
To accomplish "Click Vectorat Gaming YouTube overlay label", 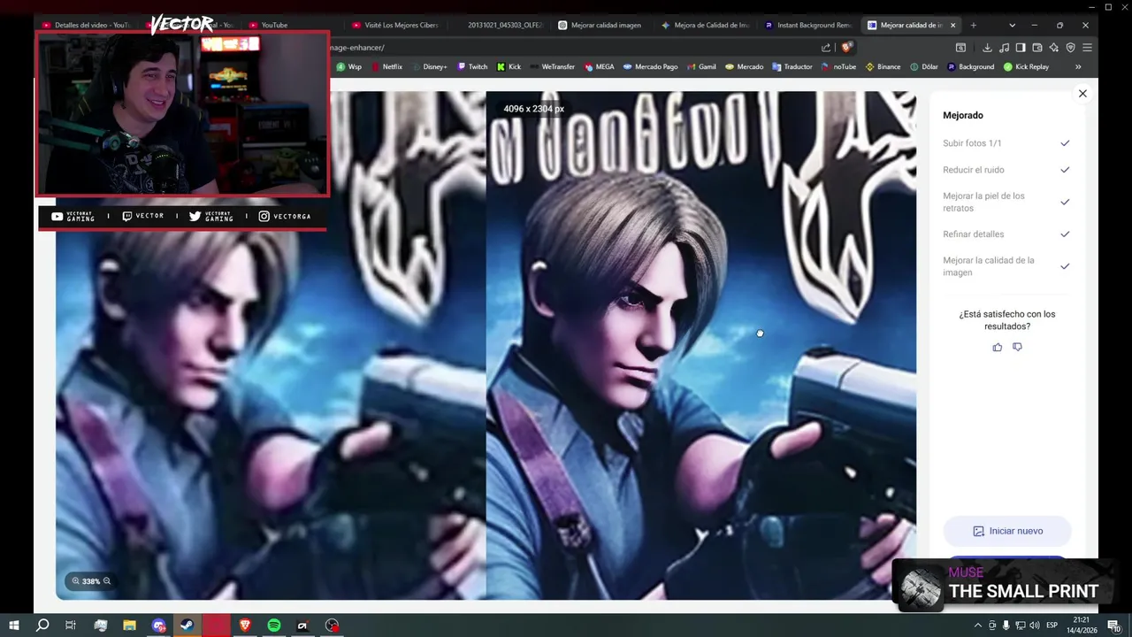I will pos(73,216).
